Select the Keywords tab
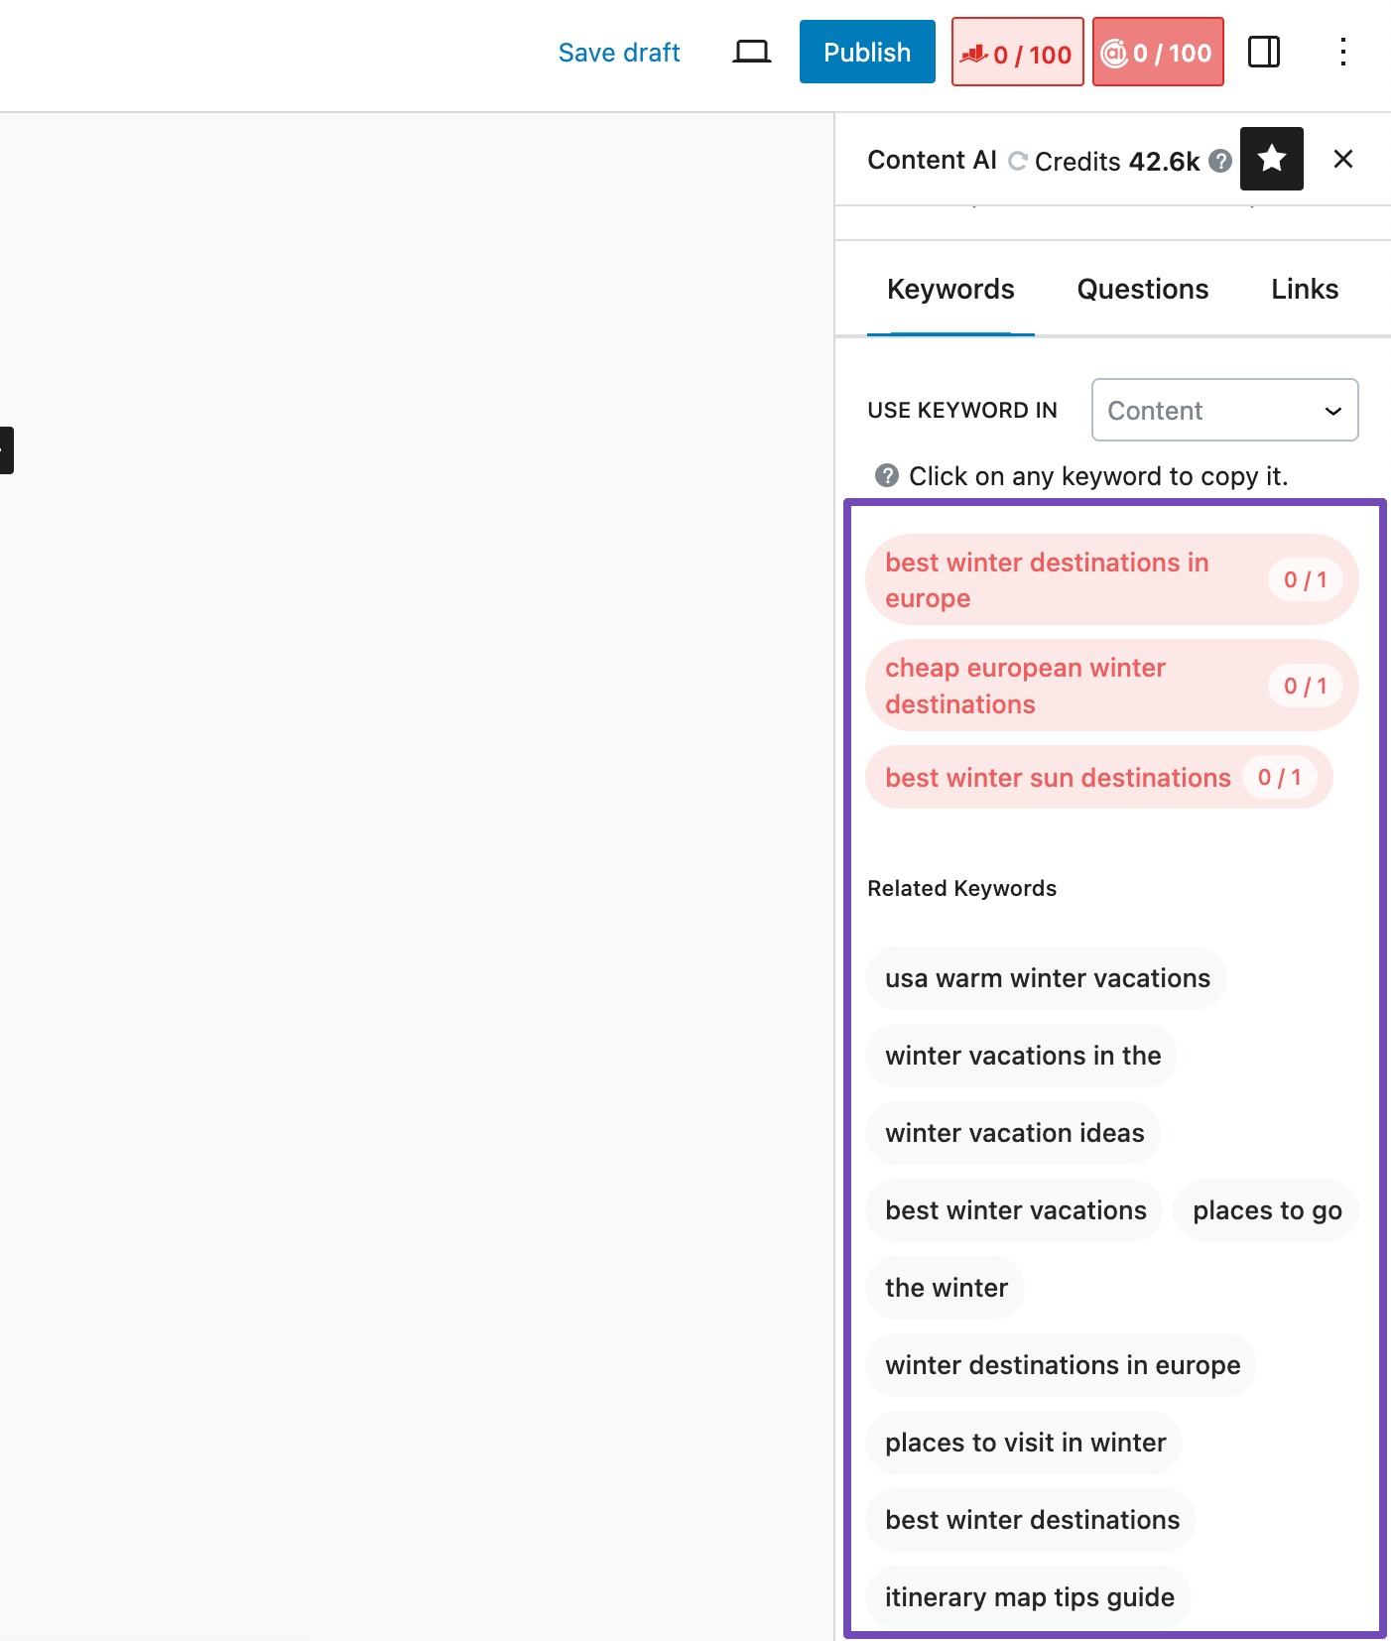Image resolution: width=1391 pixels, height=1641 pixels. [949, 289]
